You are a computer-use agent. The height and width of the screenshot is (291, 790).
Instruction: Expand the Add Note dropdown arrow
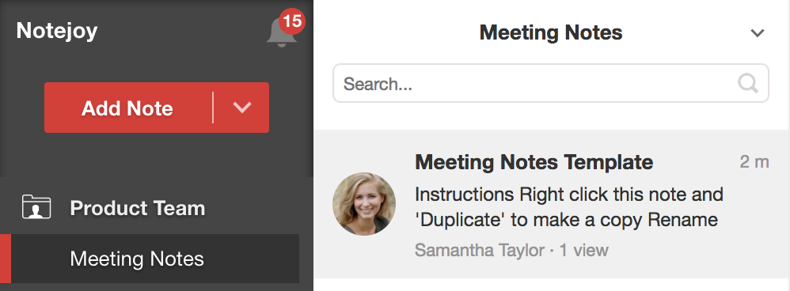click(242, 108)
